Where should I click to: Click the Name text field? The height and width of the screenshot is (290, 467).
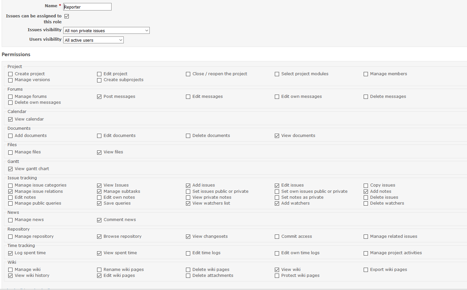tap(87, 7)
